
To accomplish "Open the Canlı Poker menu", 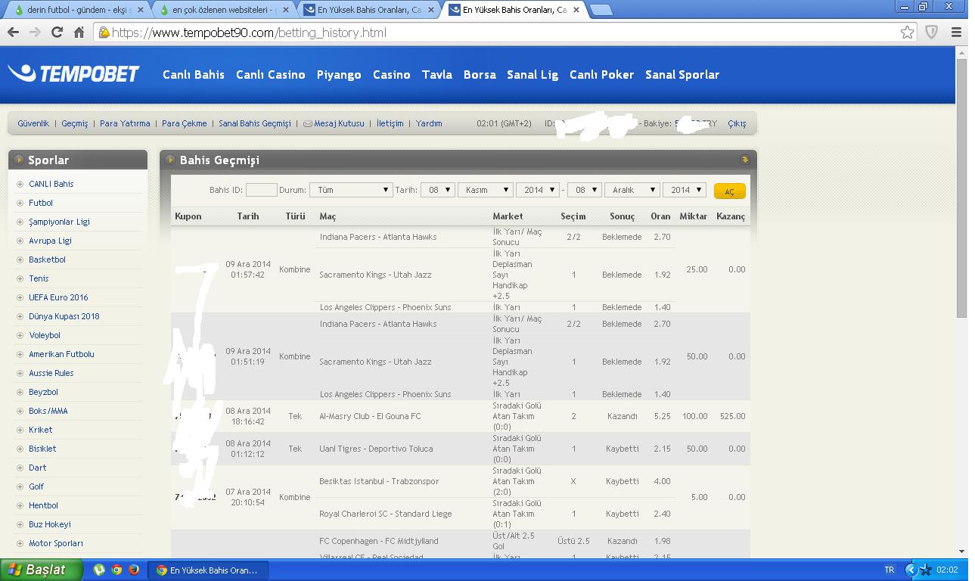I will [601, 74].
